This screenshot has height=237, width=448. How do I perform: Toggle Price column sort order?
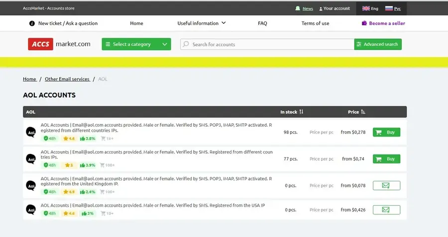point(363,112)
